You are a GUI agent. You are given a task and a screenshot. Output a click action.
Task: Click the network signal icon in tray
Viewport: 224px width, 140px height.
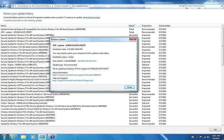205,137
